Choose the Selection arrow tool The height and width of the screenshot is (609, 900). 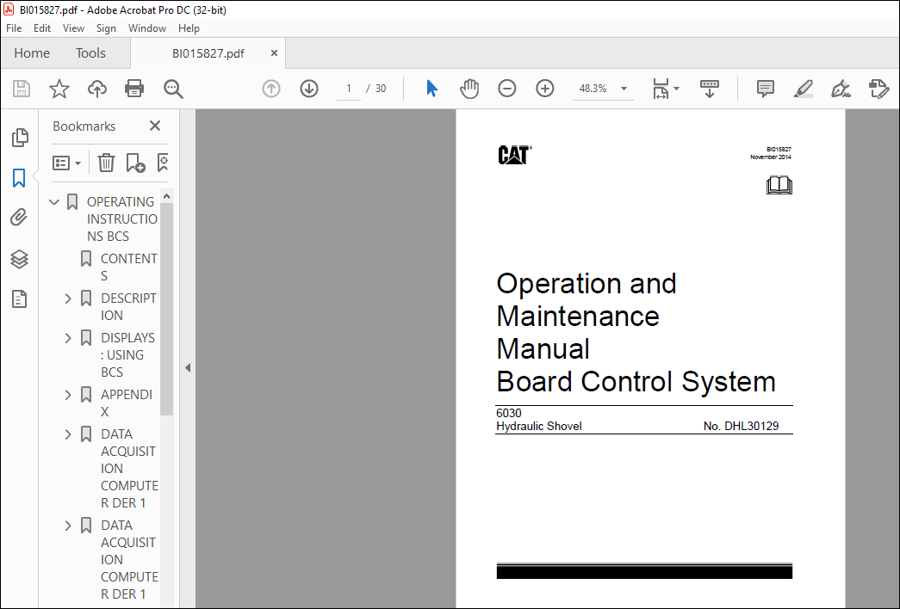(x=431, y=89)
